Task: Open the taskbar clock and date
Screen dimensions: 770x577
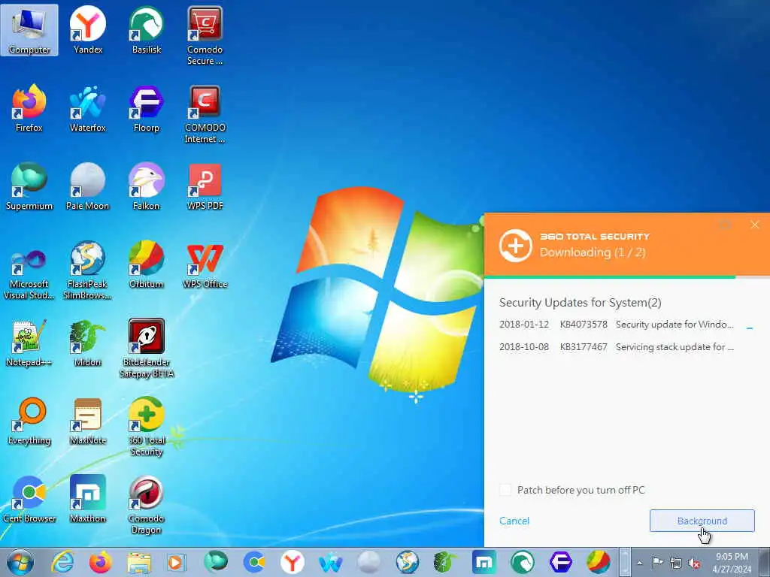Action: click(732, 563)
